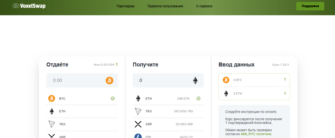335x138 pixels.
Task: Focus the Отдаёте amount input field
Action: 75,81
